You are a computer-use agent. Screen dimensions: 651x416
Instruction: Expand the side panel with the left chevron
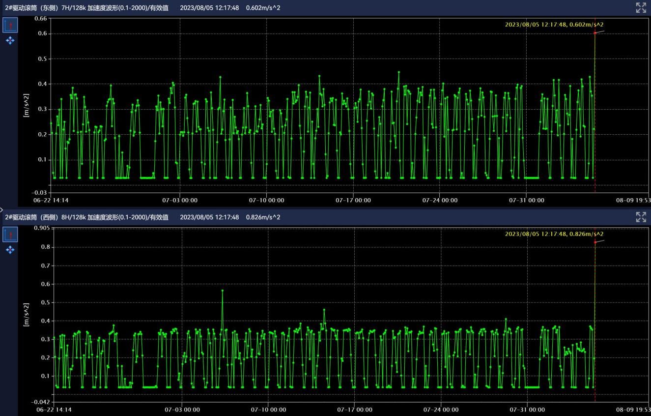click(x=2, y=209)
